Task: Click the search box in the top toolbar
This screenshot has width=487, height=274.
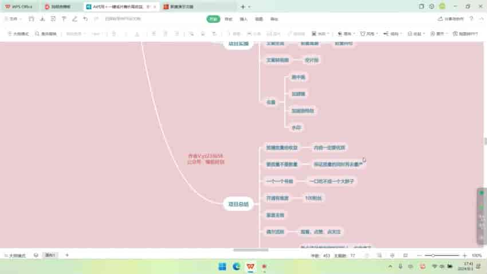Action: coord(123,19)
